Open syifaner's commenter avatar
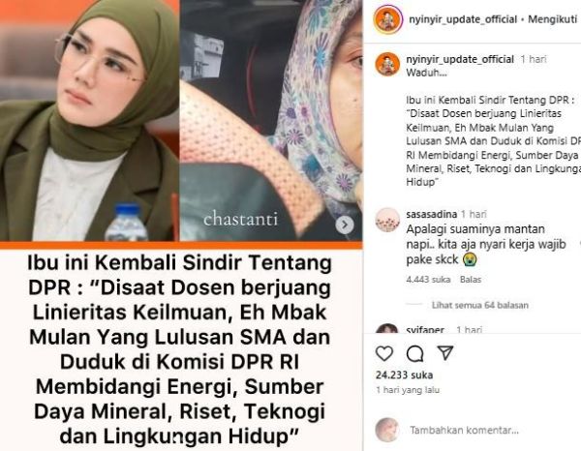581x451 pixels. point(387,328)
